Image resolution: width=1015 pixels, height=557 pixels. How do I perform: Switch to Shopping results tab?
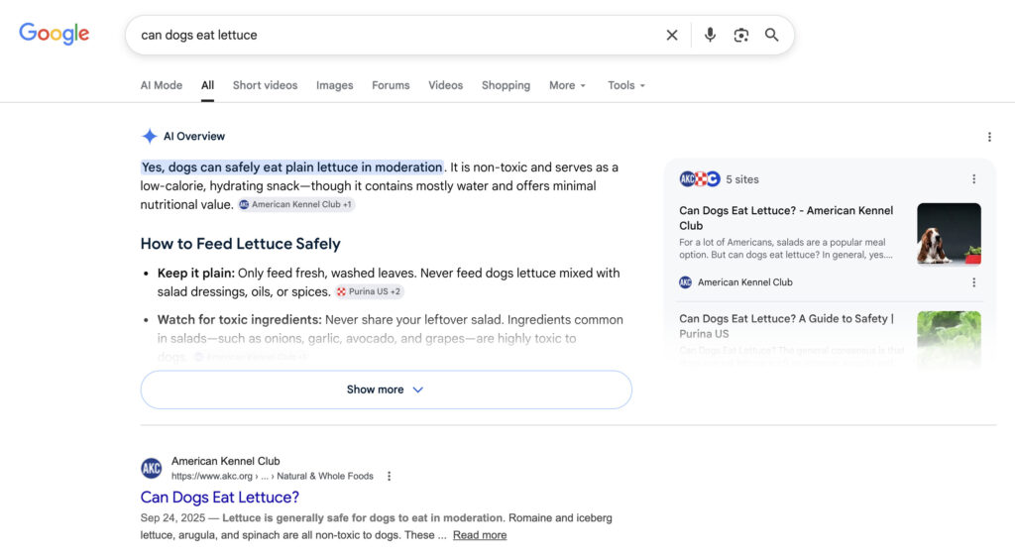click(506, 85)
